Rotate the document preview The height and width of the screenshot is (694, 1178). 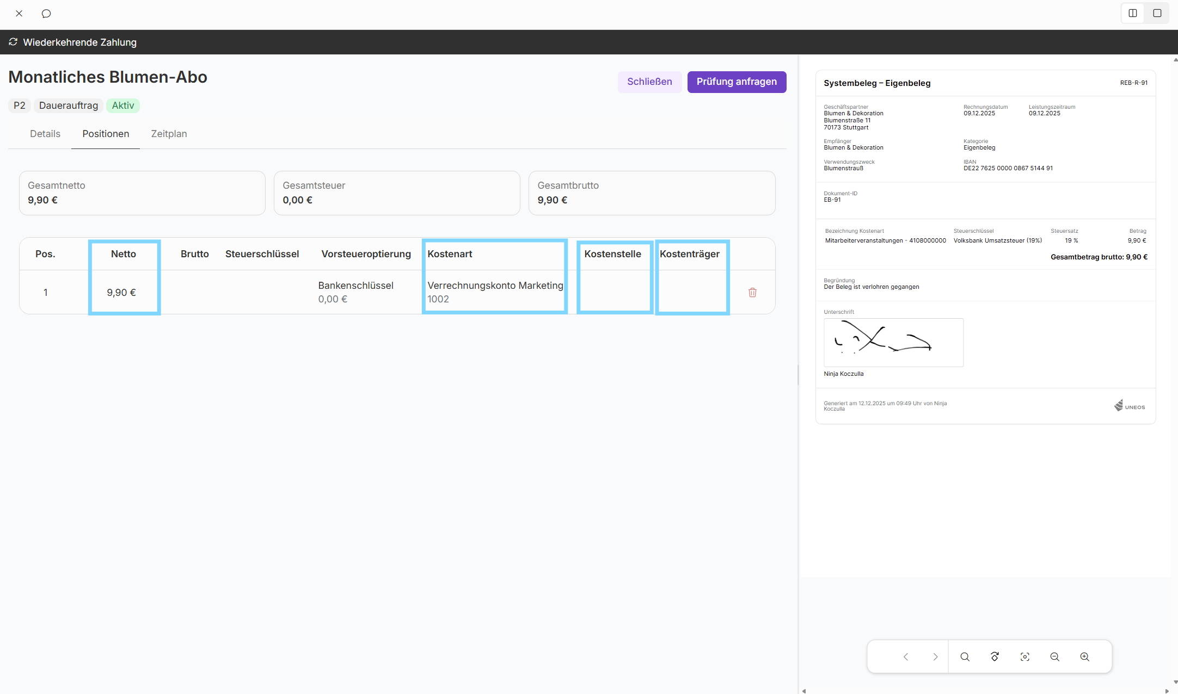(x=995, y=657)
